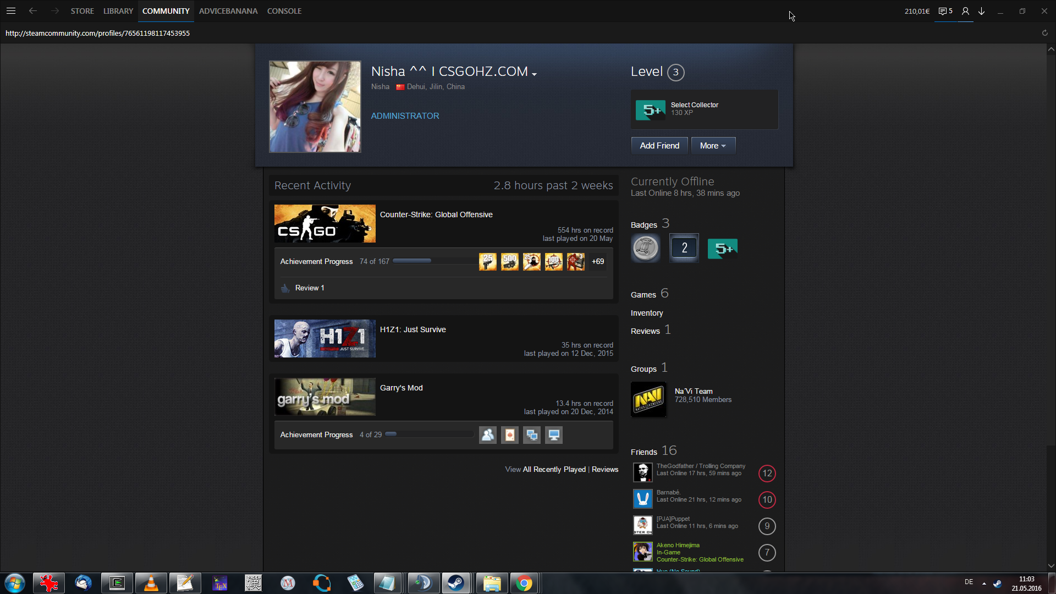The image size is (1056, 594).
Task: Open the All Recently Played link
Action: point(554,469)
